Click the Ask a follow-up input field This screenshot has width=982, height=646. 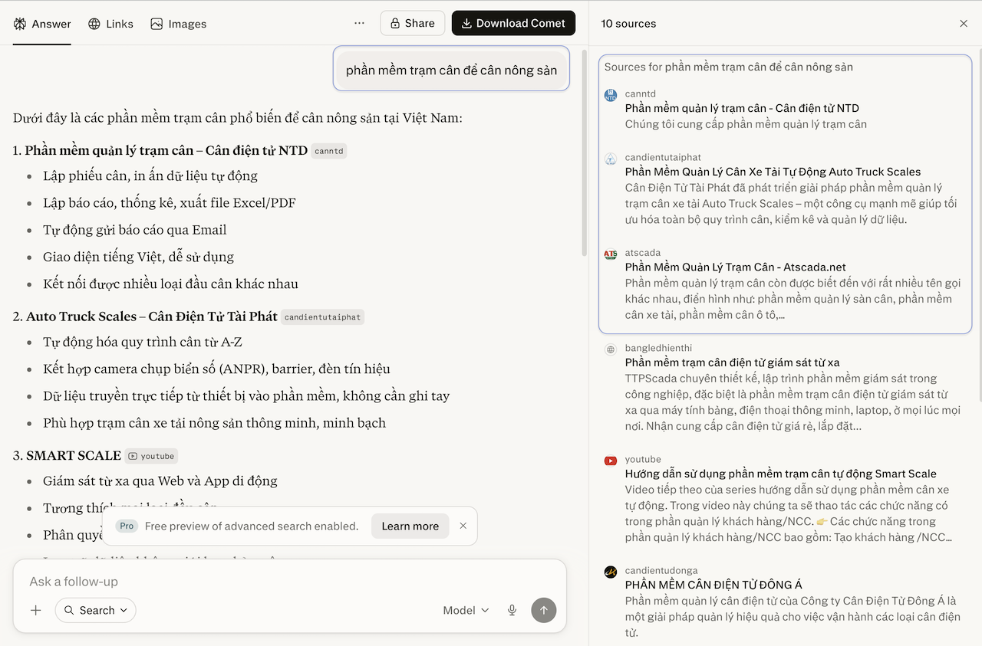[x=289, y=582]
